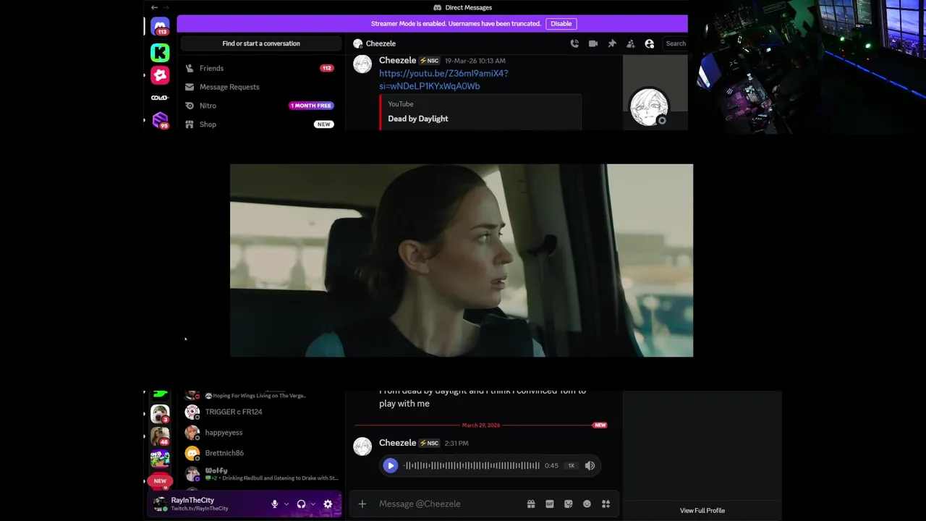This screenshot has width=926, height=521.
Task: Click the Search field in the header
Action: click(676, 43)
